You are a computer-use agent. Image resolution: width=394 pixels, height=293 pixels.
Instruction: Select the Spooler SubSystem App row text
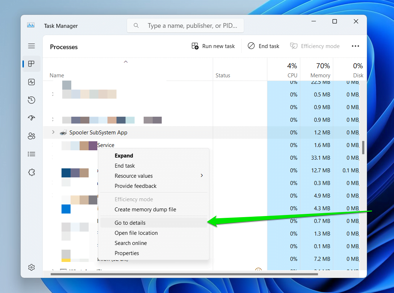[x=98, y=133]
